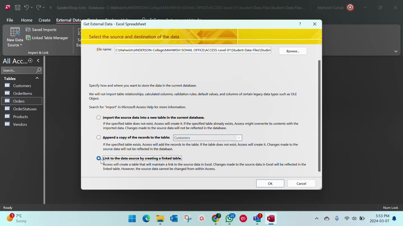This screenshot has width=403, height=226.
Task: Click the user account avatar icon
Action: (x=350, y=8)
